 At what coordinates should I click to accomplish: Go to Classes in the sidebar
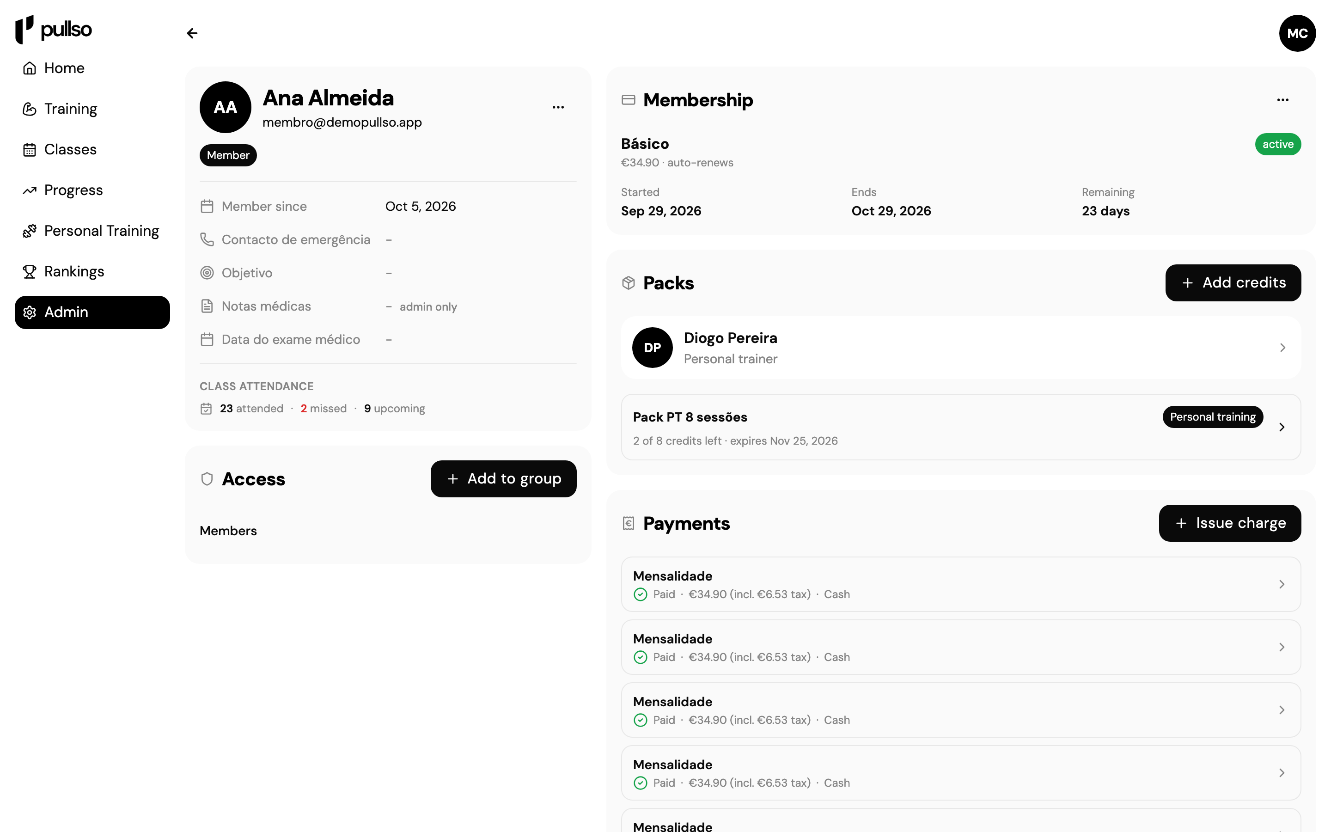[92, 150]
